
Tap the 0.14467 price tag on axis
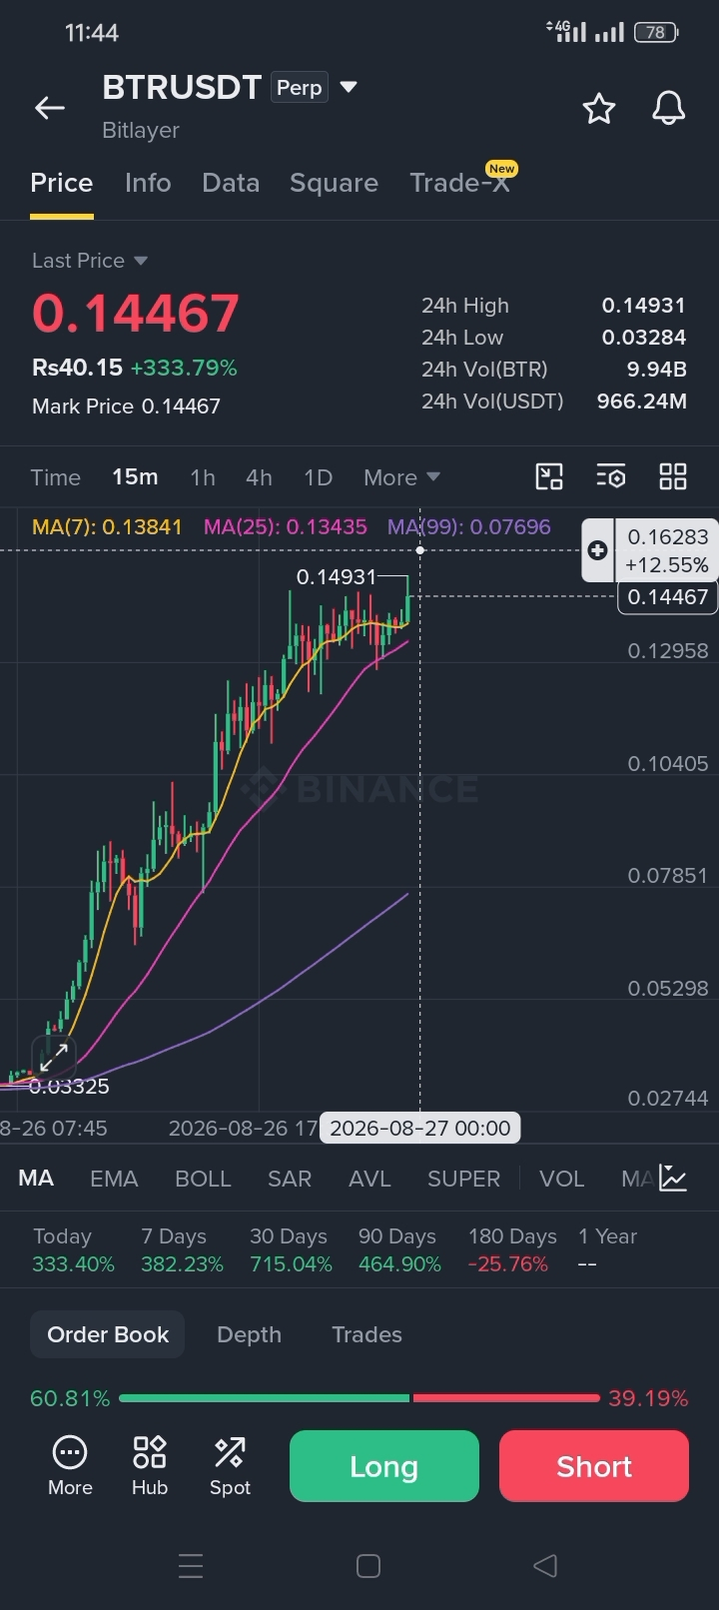tap(668, 597)
